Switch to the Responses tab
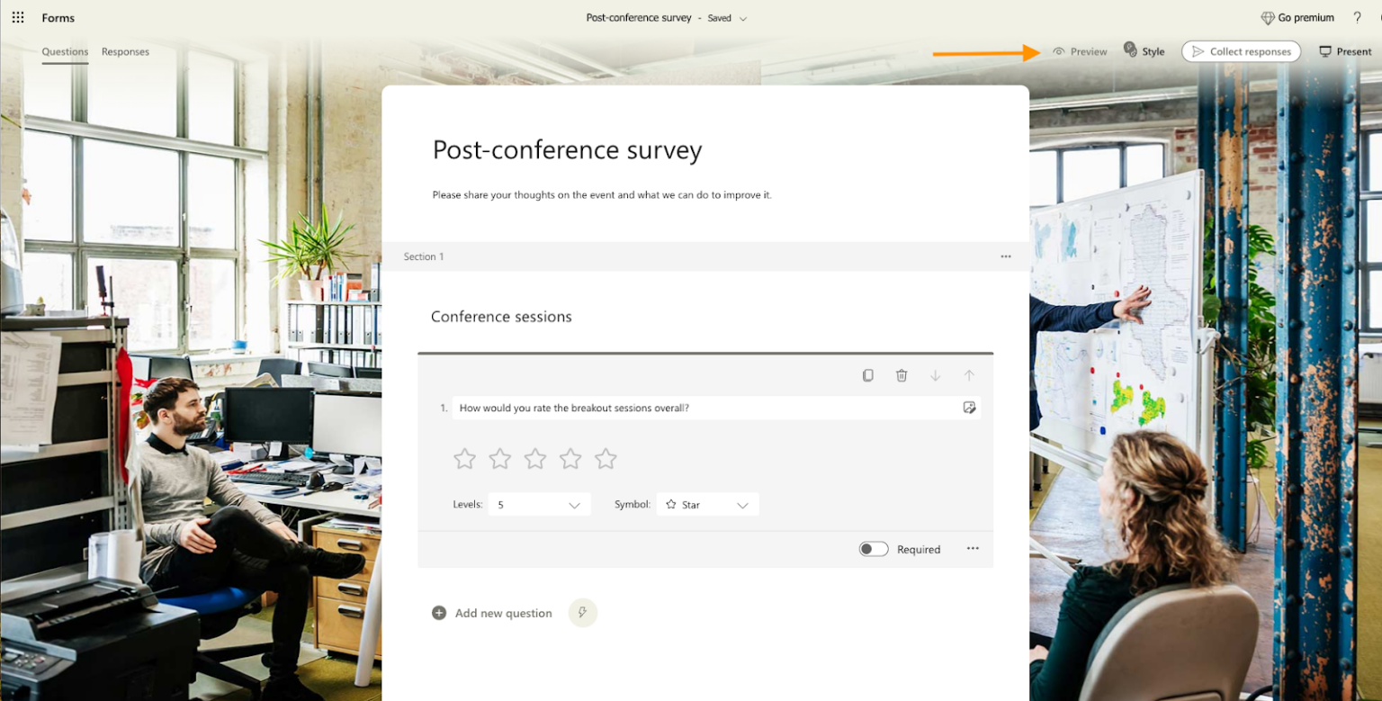The height and width of the screenshot is (701, 1382). [124, 51]
